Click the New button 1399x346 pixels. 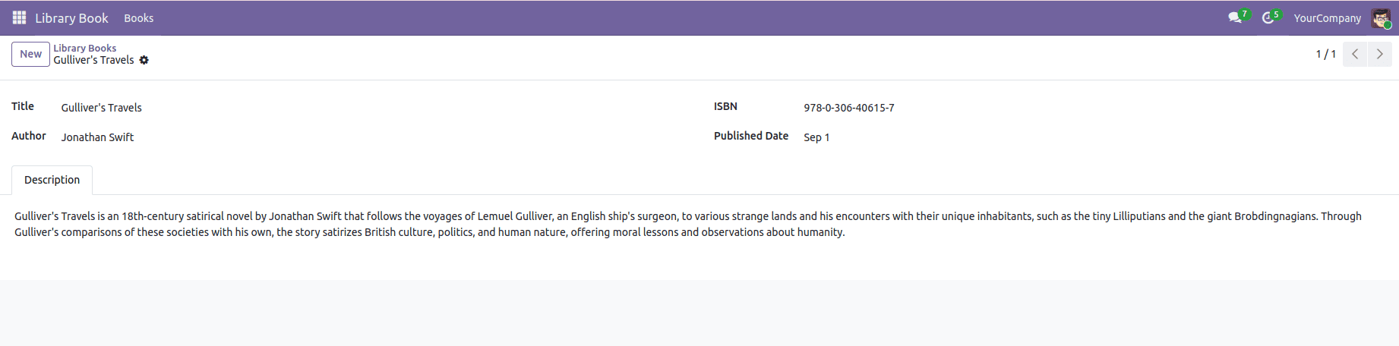30,54
